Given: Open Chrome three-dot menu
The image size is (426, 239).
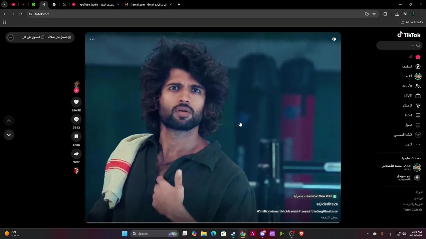Looking at the screenshot, I should click(x=421, y=14).
